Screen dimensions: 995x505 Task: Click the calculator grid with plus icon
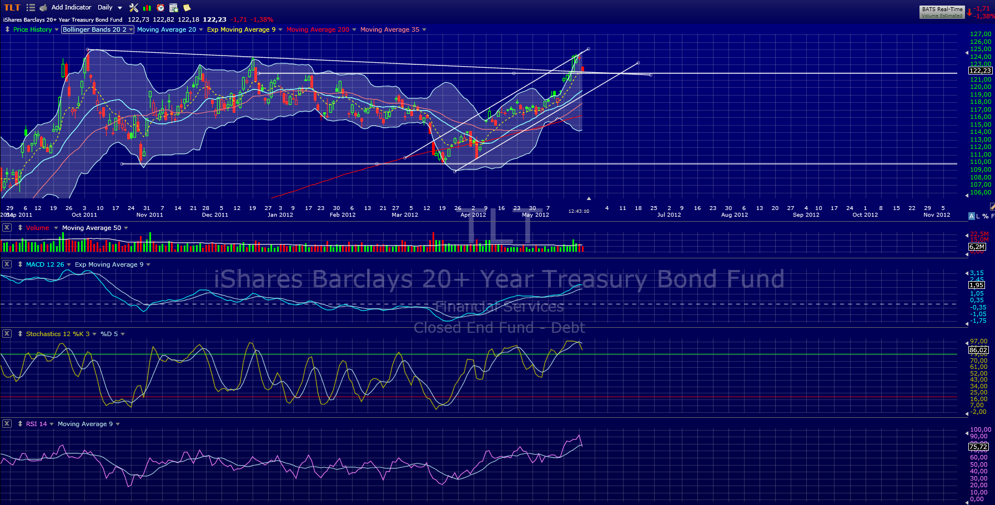point(174,8)
